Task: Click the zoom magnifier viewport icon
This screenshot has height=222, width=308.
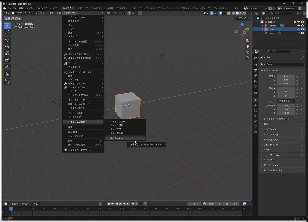Action: [x=247, y=41]
